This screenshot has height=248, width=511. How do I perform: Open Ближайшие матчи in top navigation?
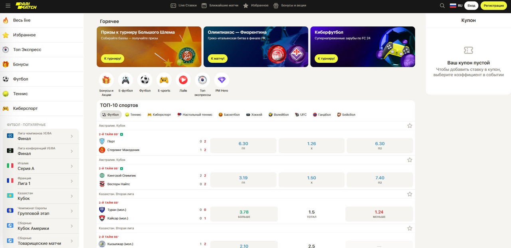(x=220, y=6)
